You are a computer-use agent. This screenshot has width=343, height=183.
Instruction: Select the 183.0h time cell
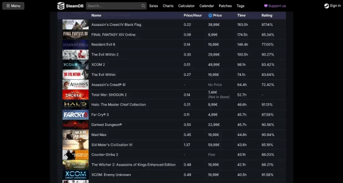[x=242, y=24]
